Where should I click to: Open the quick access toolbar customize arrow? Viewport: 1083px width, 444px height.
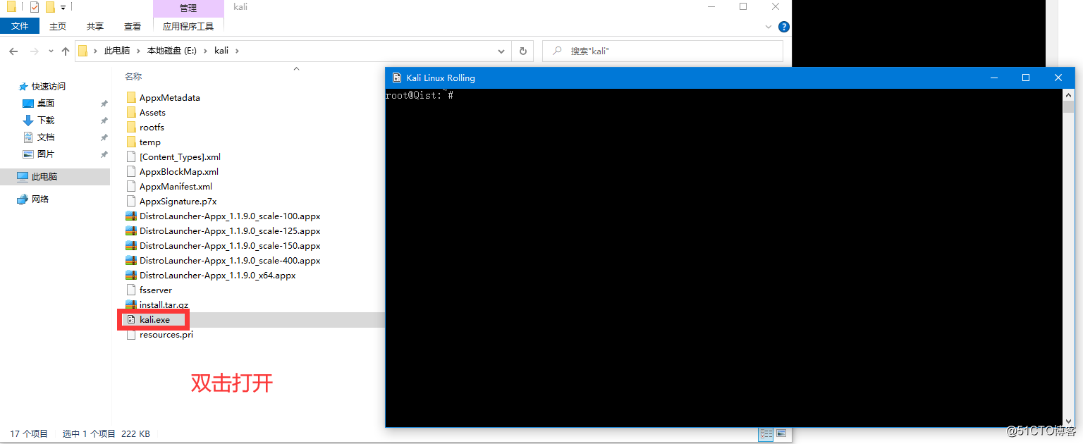(63, 8)
